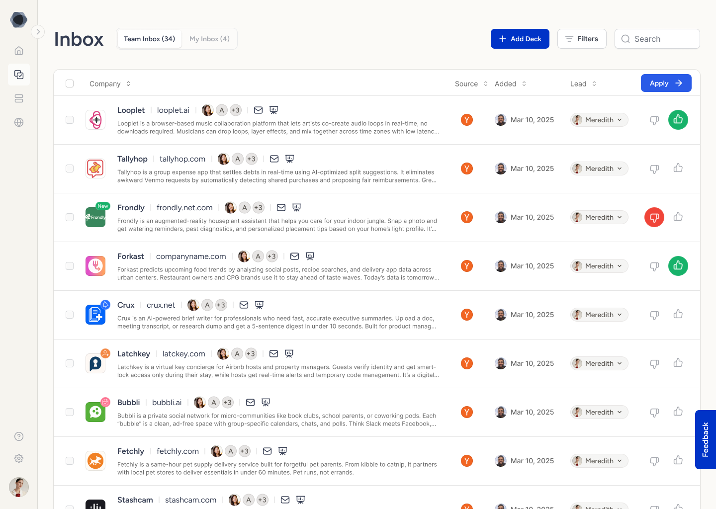Check the Tallyhop row checkbox
The image size is (716, 509).
[70, 169]
